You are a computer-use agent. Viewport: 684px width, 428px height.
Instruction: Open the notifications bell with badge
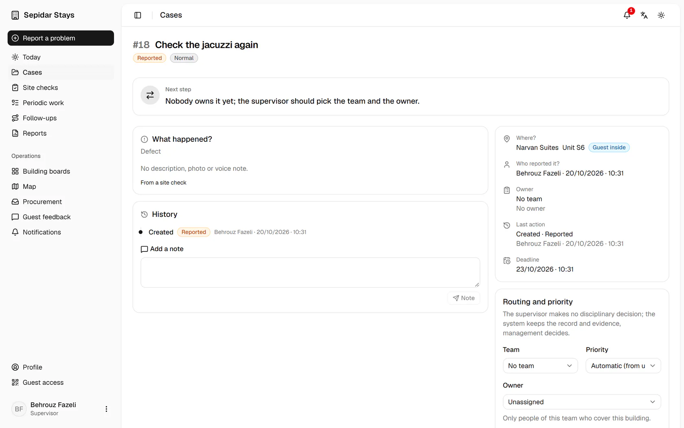(x=627, y=15)
